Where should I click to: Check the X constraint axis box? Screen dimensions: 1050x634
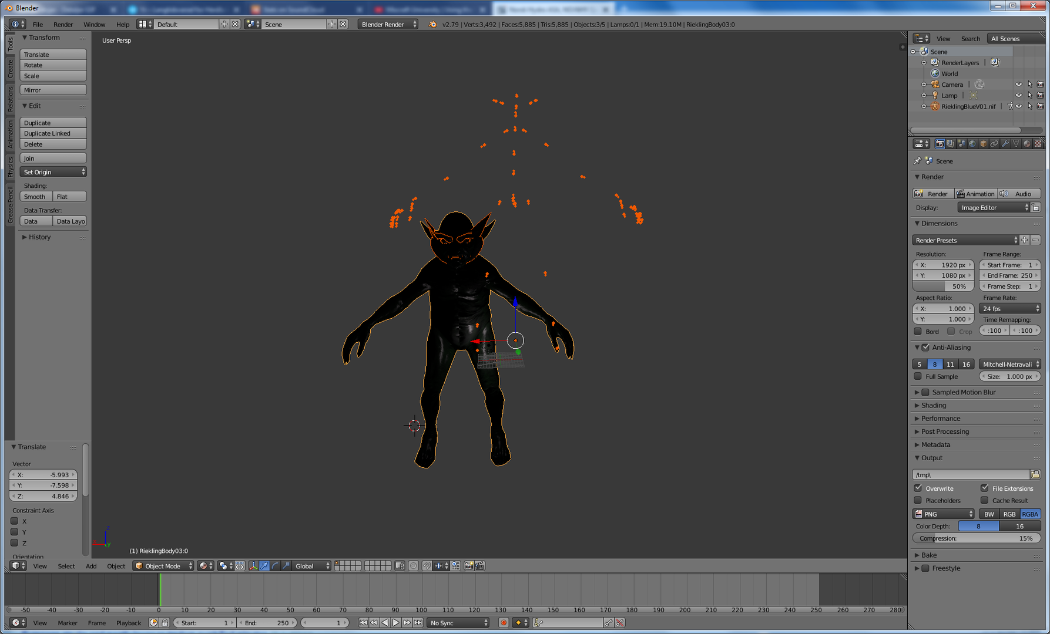pyautogui.click(x=15, y=521)
